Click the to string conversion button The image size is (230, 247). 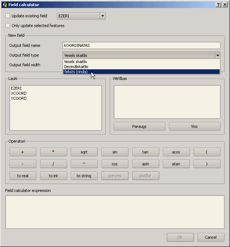click(84, 176)
